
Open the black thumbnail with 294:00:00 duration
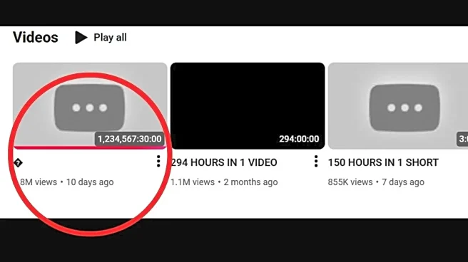click(x=248, y=105)
